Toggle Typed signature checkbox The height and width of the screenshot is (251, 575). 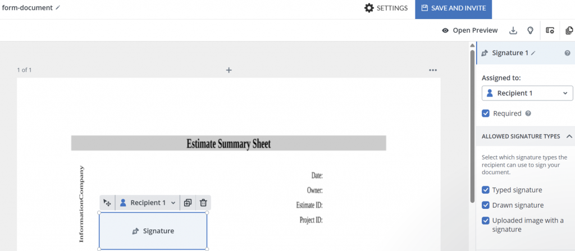(x=486, y=190)
